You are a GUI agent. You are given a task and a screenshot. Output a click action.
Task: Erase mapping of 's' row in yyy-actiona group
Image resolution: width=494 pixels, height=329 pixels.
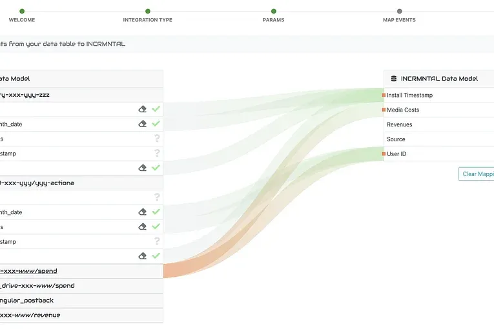click(143, 226)
